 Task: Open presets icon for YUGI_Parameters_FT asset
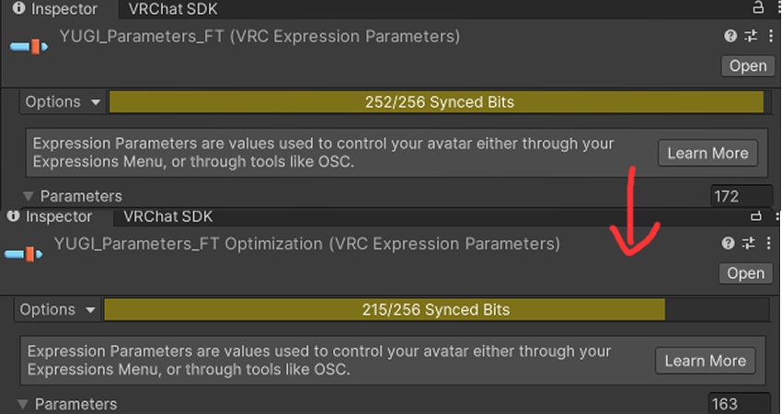tap(750, 36)
